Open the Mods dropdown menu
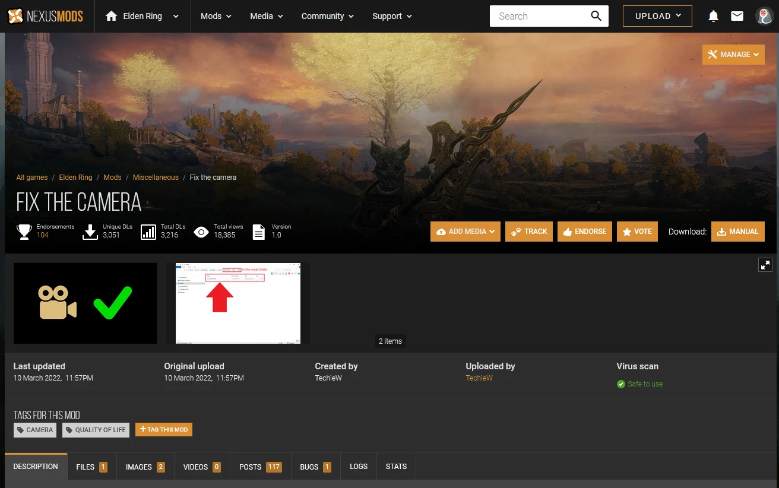The image size is (779, 488). [216, 16]
